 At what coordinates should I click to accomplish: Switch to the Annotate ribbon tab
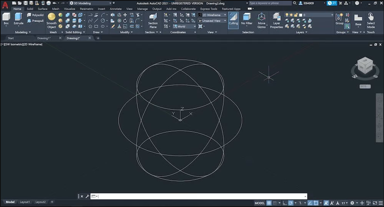click(116, 9)
